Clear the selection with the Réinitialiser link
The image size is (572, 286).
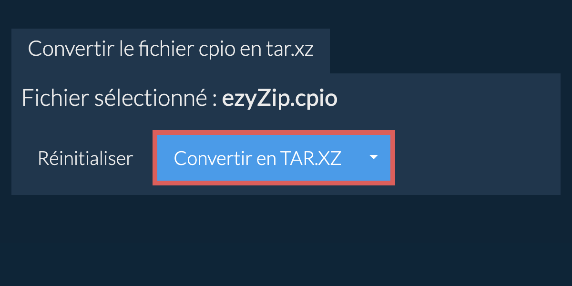(85, 158)
